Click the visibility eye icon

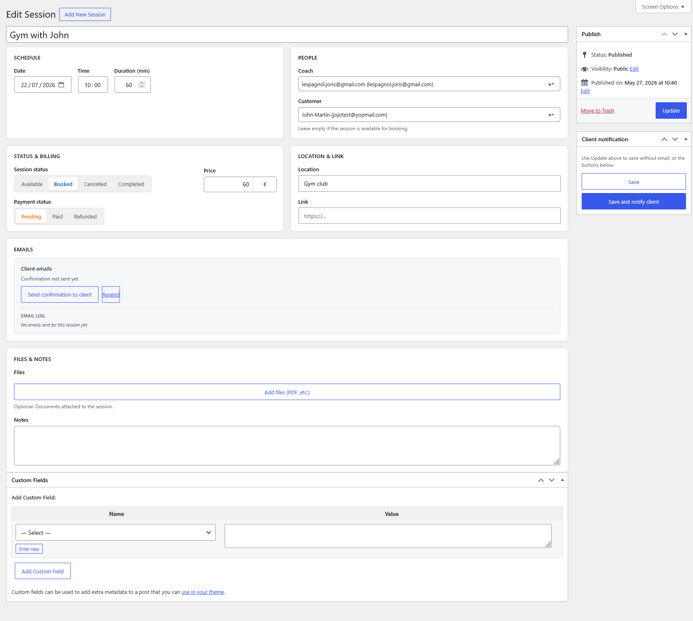coord(585,69)
